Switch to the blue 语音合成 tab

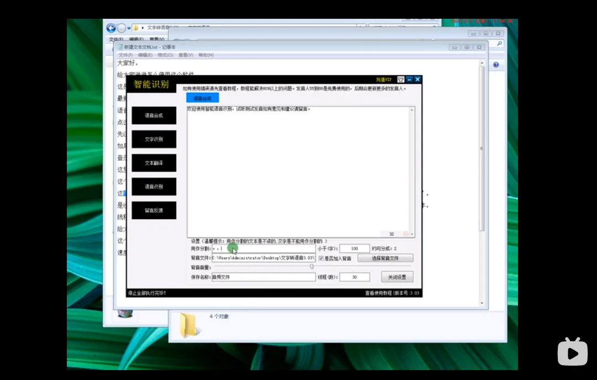point(202,98)
